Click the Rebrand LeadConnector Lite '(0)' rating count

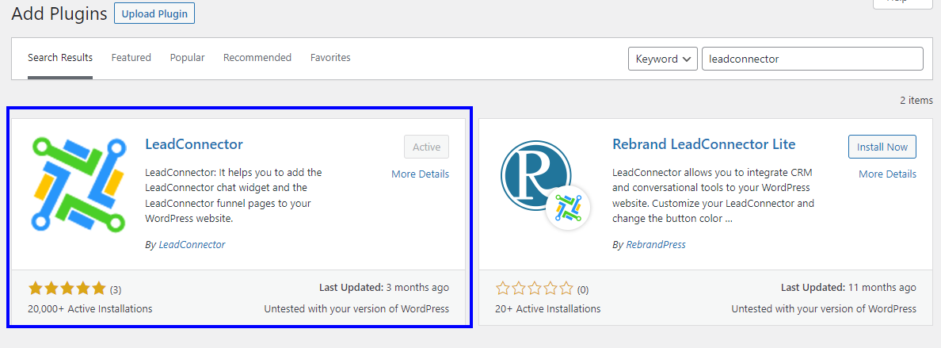583,289
